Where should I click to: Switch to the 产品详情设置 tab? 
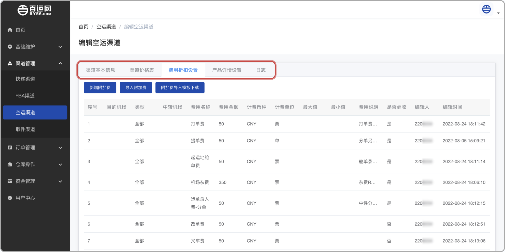[x=226, y=70]
